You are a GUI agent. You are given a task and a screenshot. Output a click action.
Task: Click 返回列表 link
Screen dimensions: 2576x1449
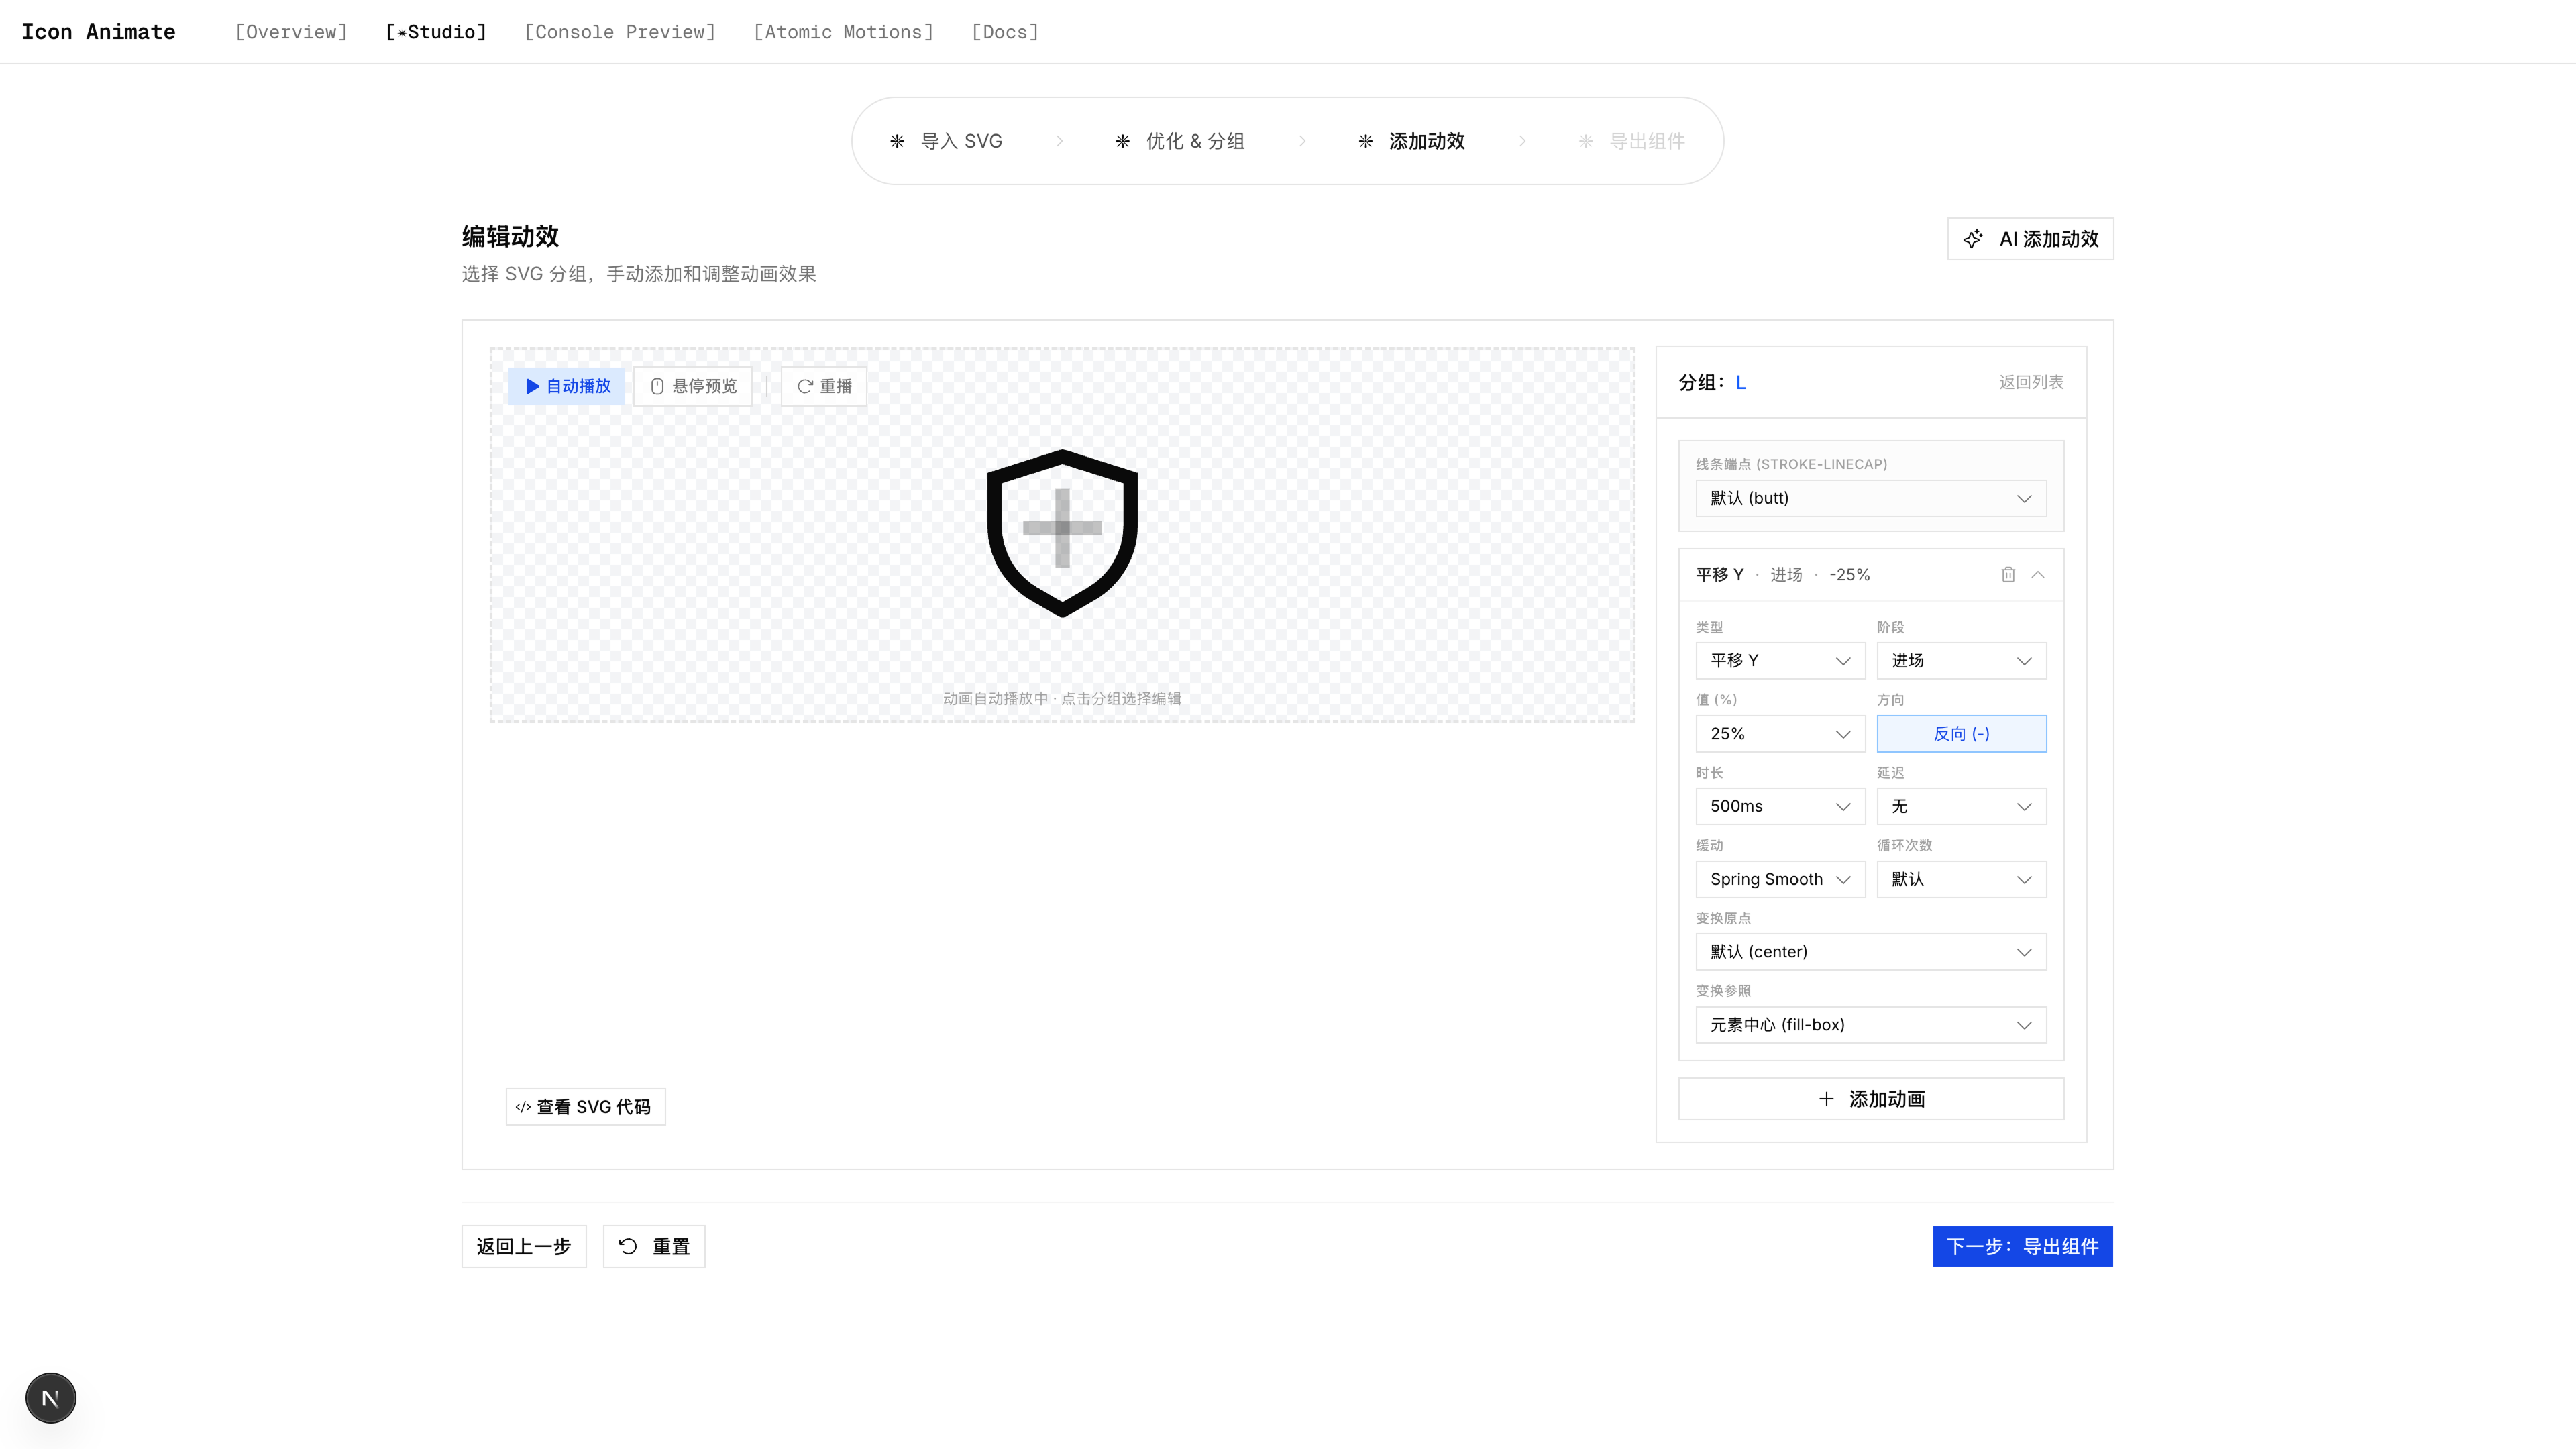2031,382
